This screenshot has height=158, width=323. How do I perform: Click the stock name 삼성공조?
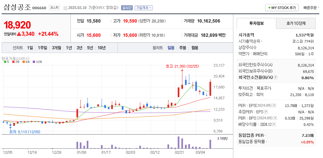pyautogui.click(x=17, y=7)
